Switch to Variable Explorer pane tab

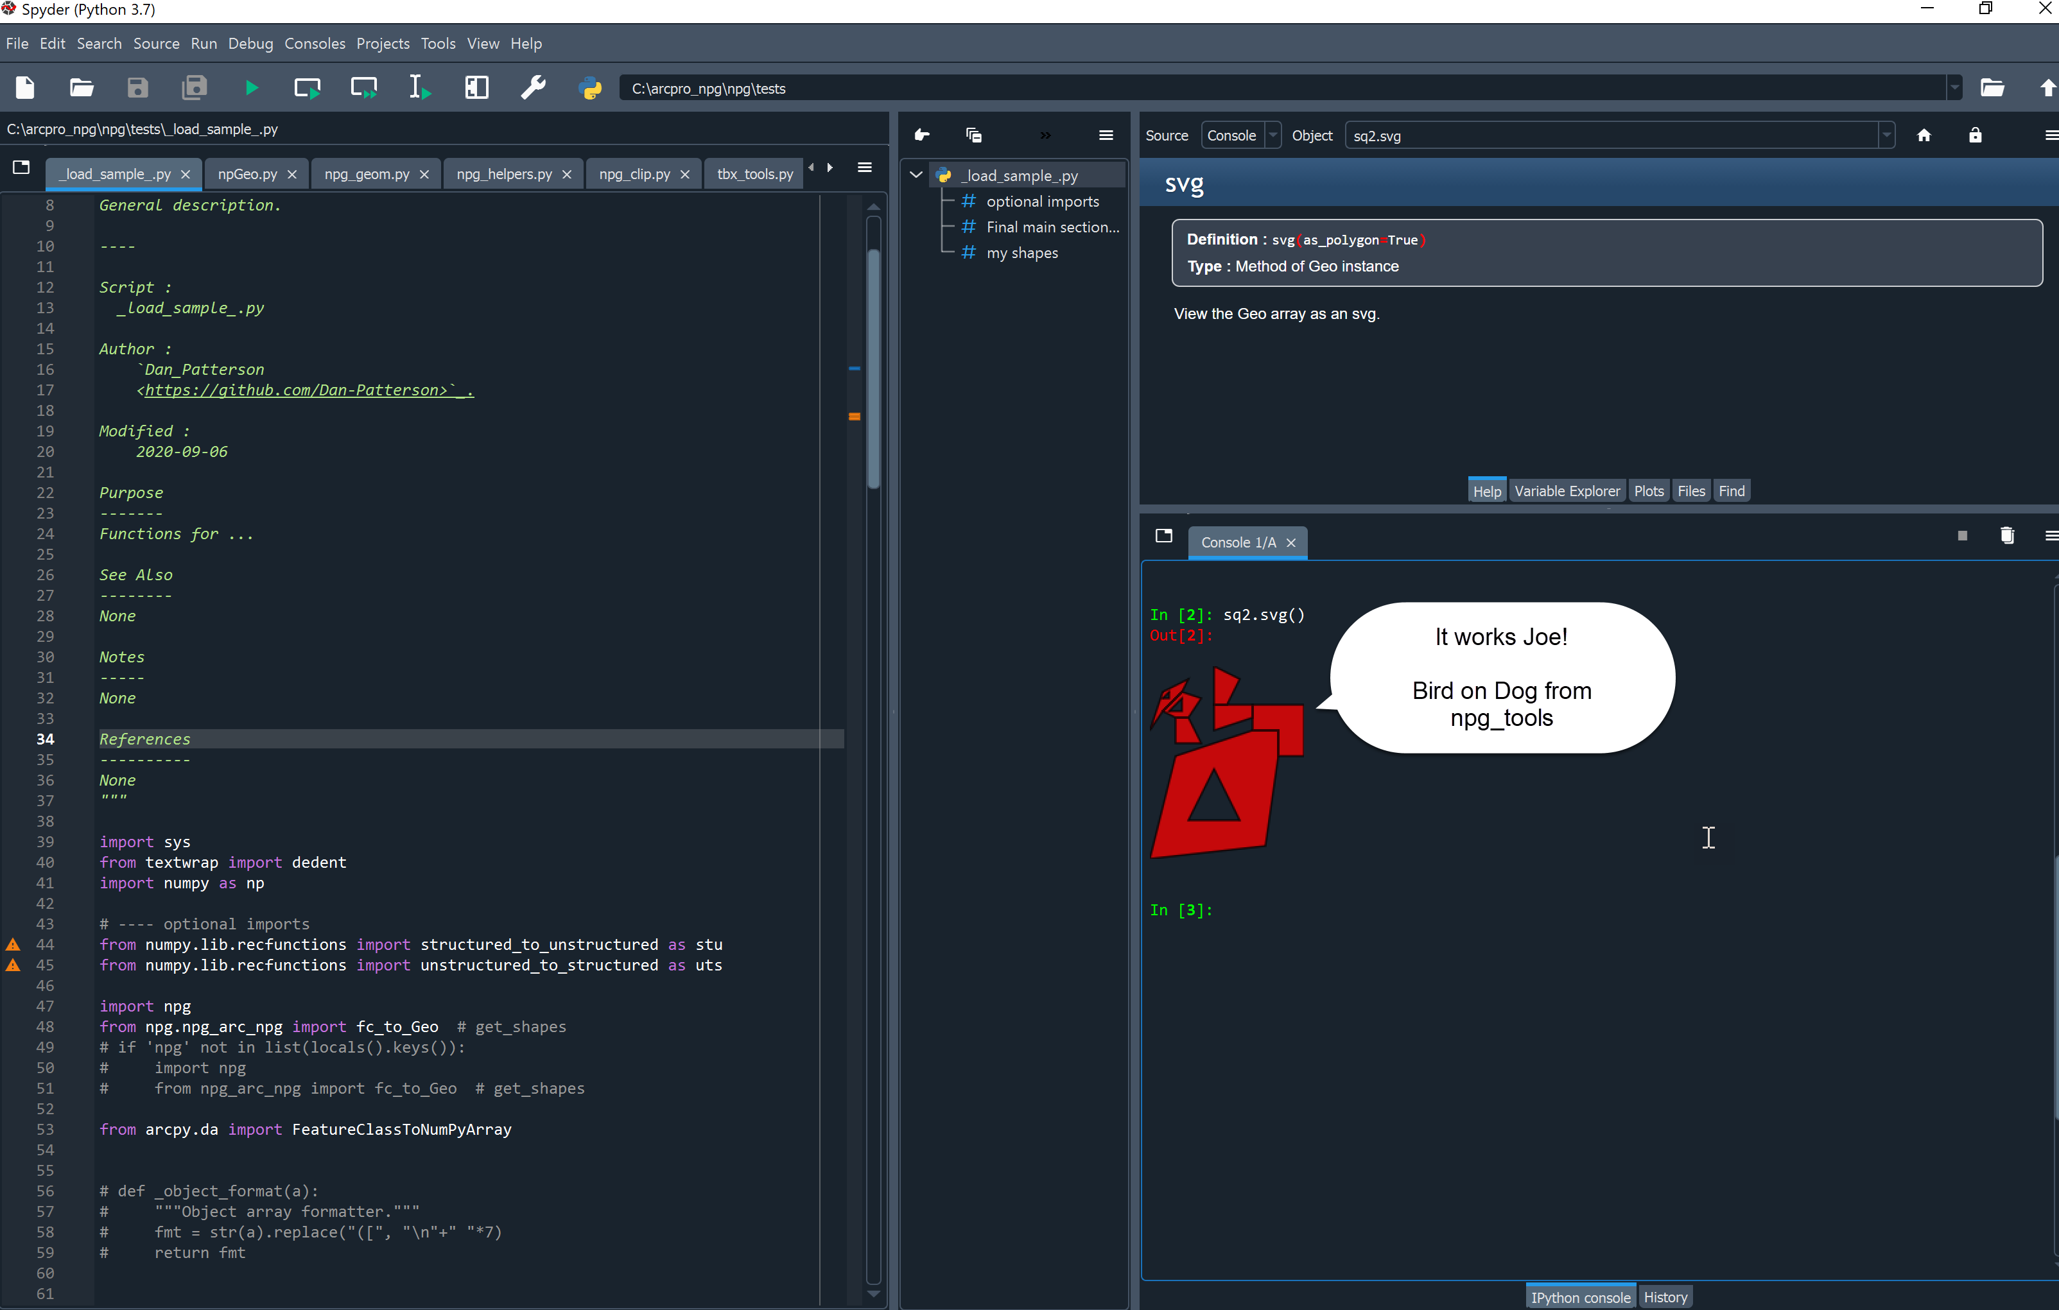tap(1566, 490)
